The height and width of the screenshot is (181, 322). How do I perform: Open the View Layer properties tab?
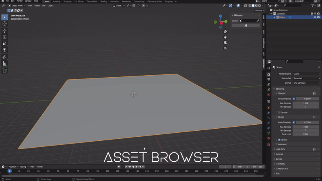click(268, 84)
